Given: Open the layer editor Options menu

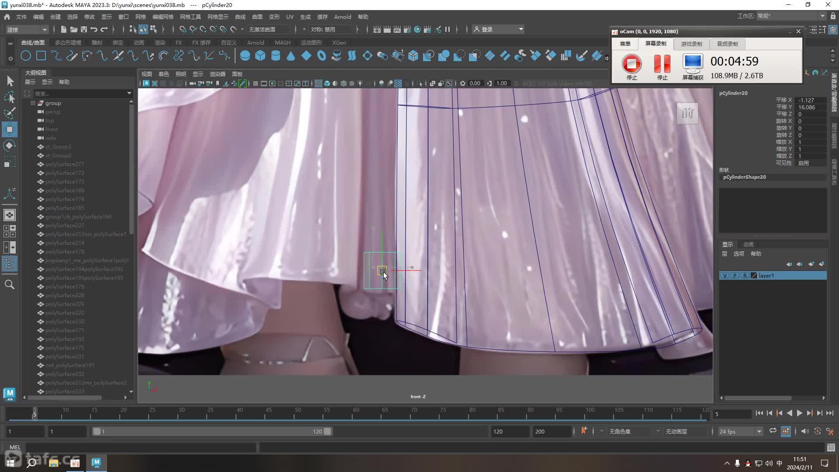Looking at the screenshot, I should point(738,253).
